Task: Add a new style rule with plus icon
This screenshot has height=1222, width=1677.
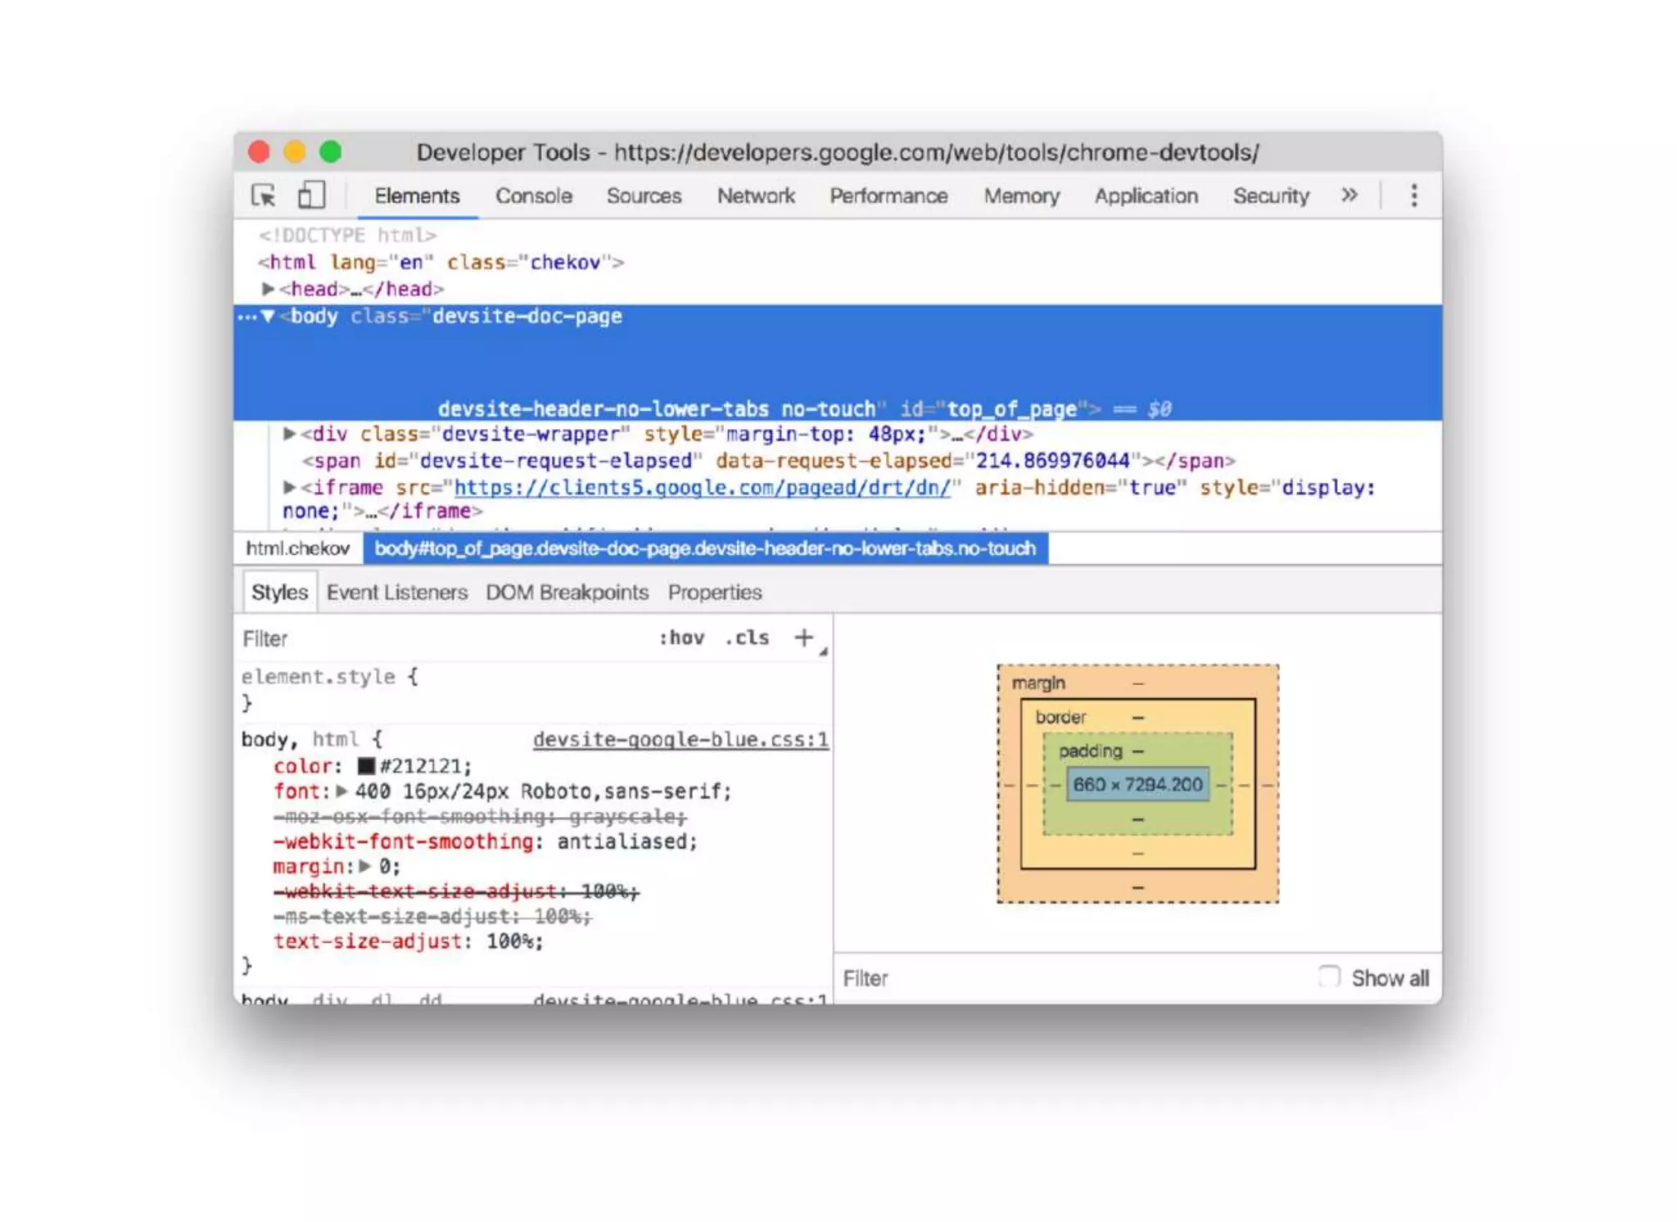Action: [804, 638]
